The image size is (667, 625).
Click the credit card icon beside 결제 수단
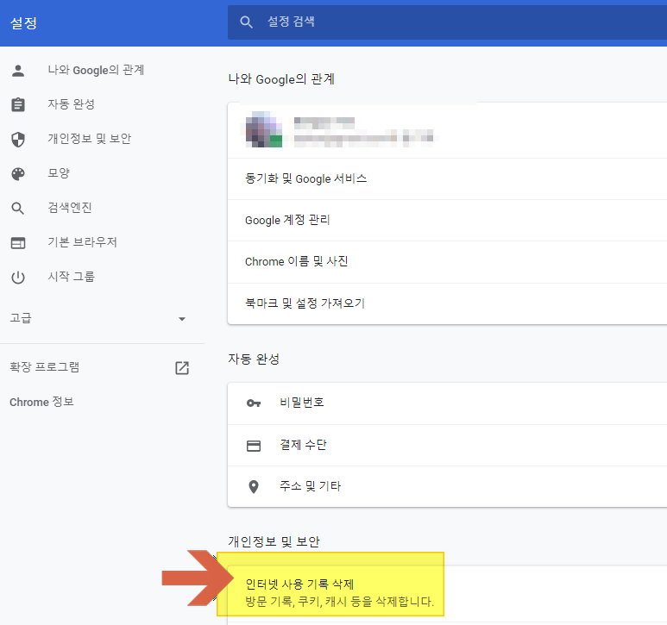(x=254, y=446)
